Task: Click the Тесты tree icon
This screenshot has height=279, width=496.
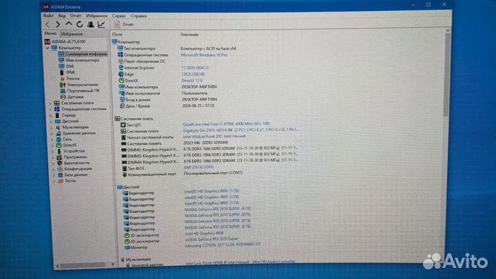Action: pos(61,181)
